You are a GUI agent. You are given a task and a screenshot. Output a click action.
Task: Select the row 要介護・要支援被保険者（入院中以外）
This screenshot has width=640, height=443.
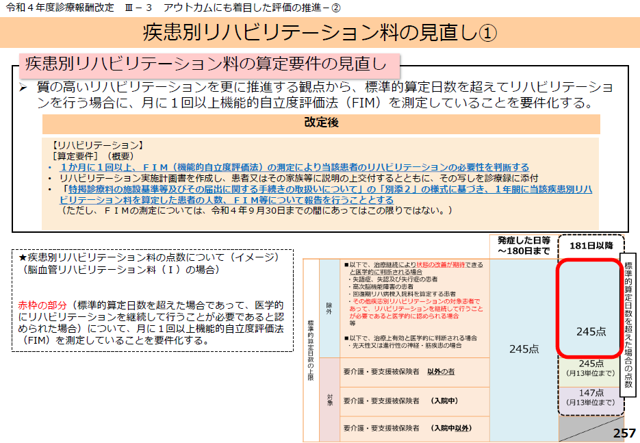coord(407,428)
